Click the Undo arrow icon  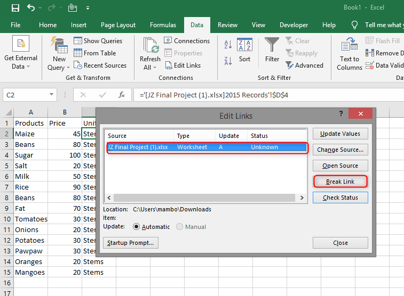(30, 8)
